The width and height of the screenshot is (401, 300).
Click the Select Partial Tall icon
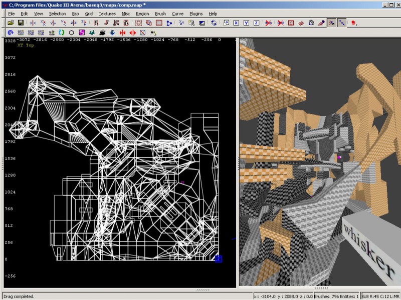point(116,23)
